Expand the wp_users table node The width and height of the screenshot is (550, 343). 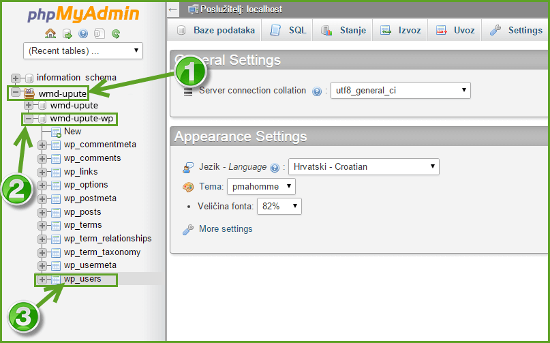pos(42,280)
